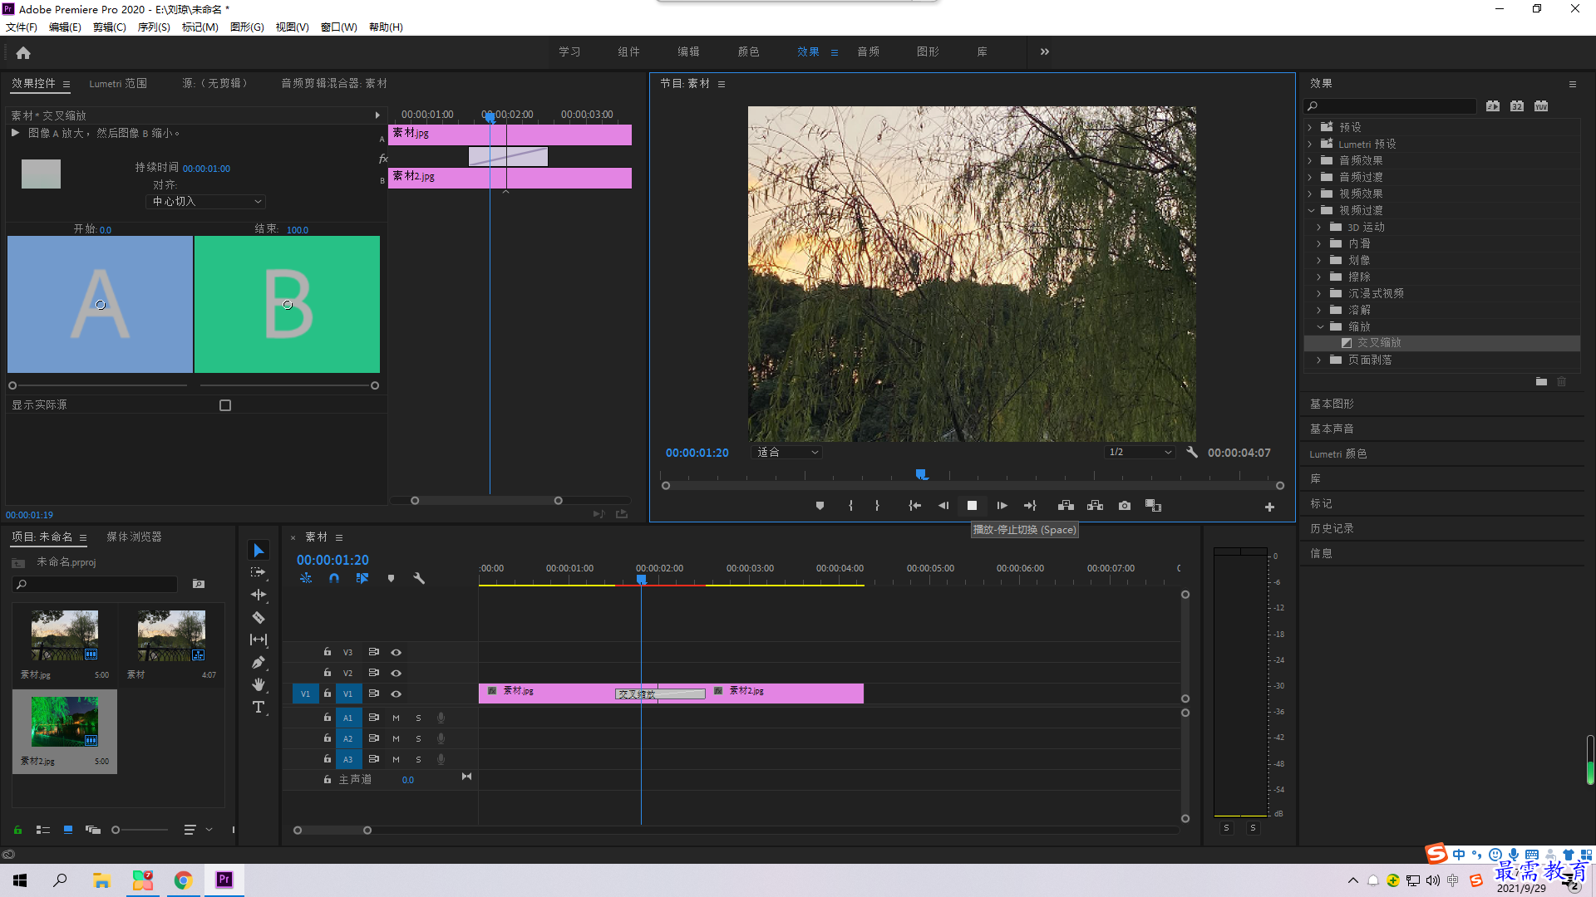Screen dimensions: 1596x897
Task: Click Accelerated Effects filter icon in Effects panel
Action: point(1493,106)
